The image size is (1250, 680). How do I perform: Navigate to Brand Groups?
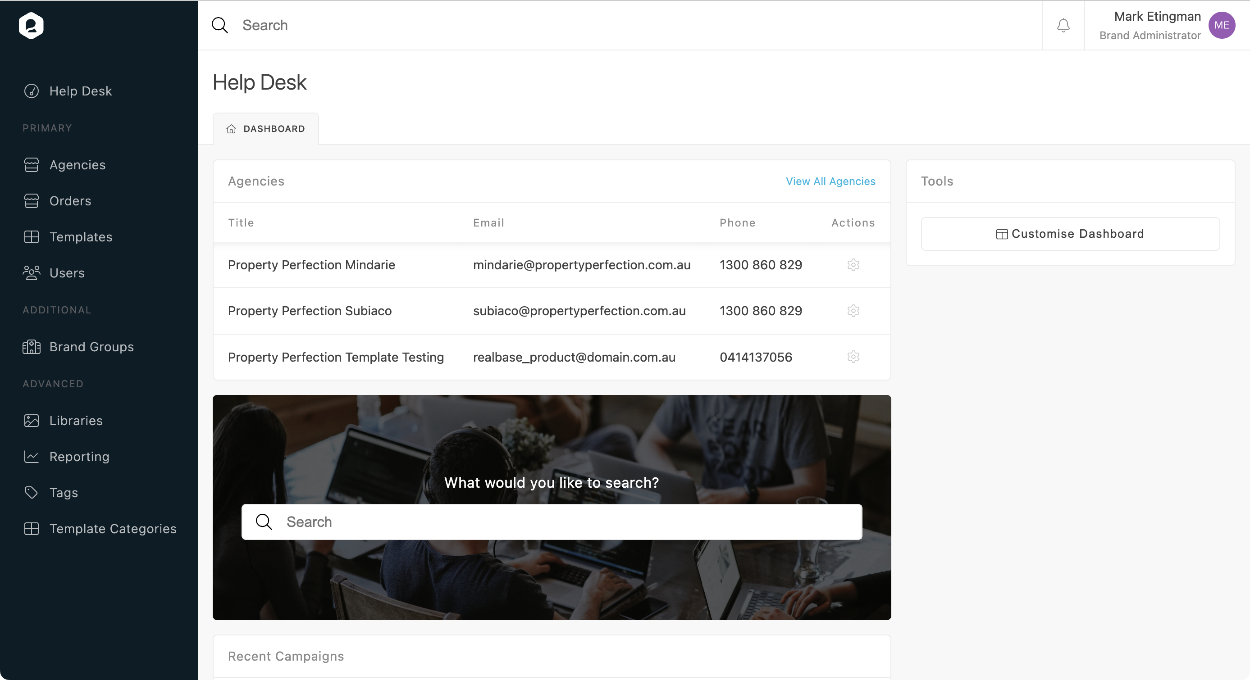point(91,347)
